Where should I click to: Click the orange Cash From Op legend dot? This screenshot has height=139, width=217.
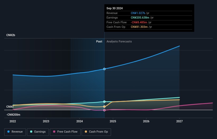86,132
